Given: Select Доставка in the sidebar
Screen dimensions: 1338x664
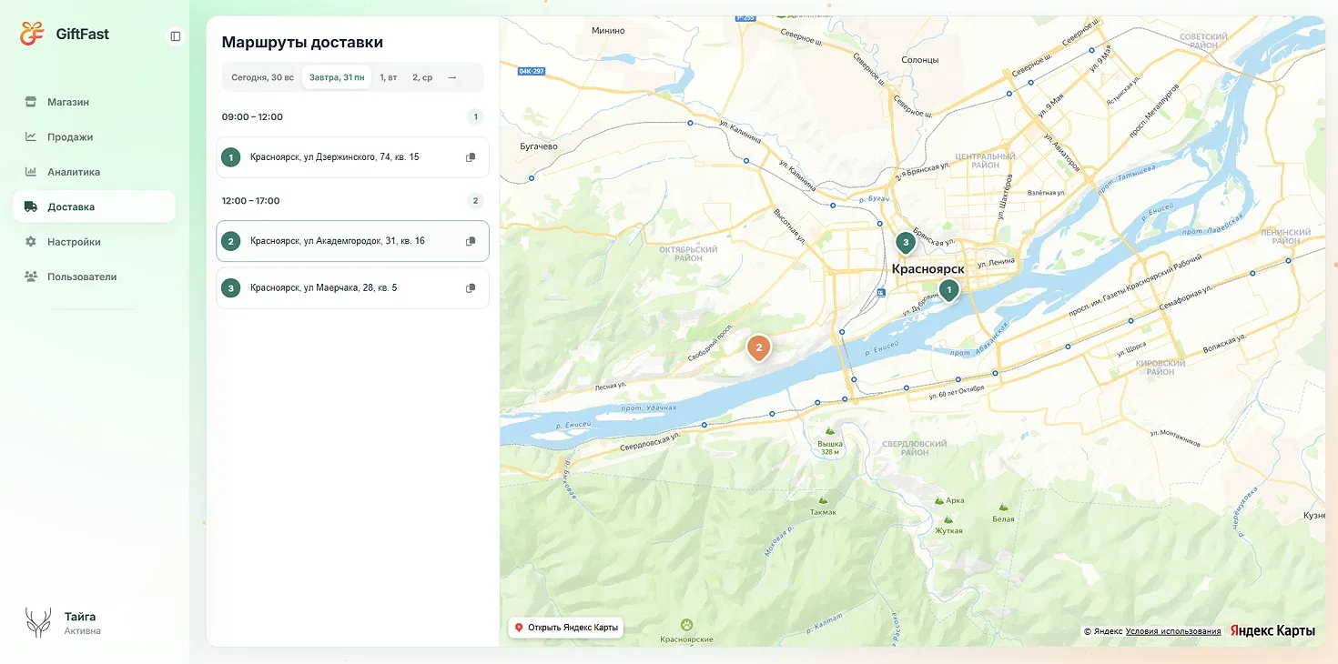Looking at the screenshot, I should click(94, 206).
